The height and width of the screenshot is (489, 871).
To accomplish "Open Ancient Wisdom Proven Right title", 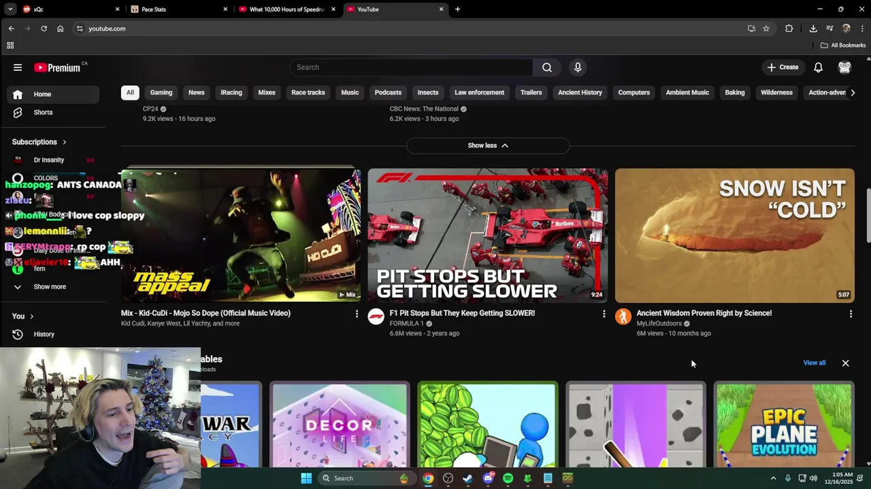I will 704,313.
